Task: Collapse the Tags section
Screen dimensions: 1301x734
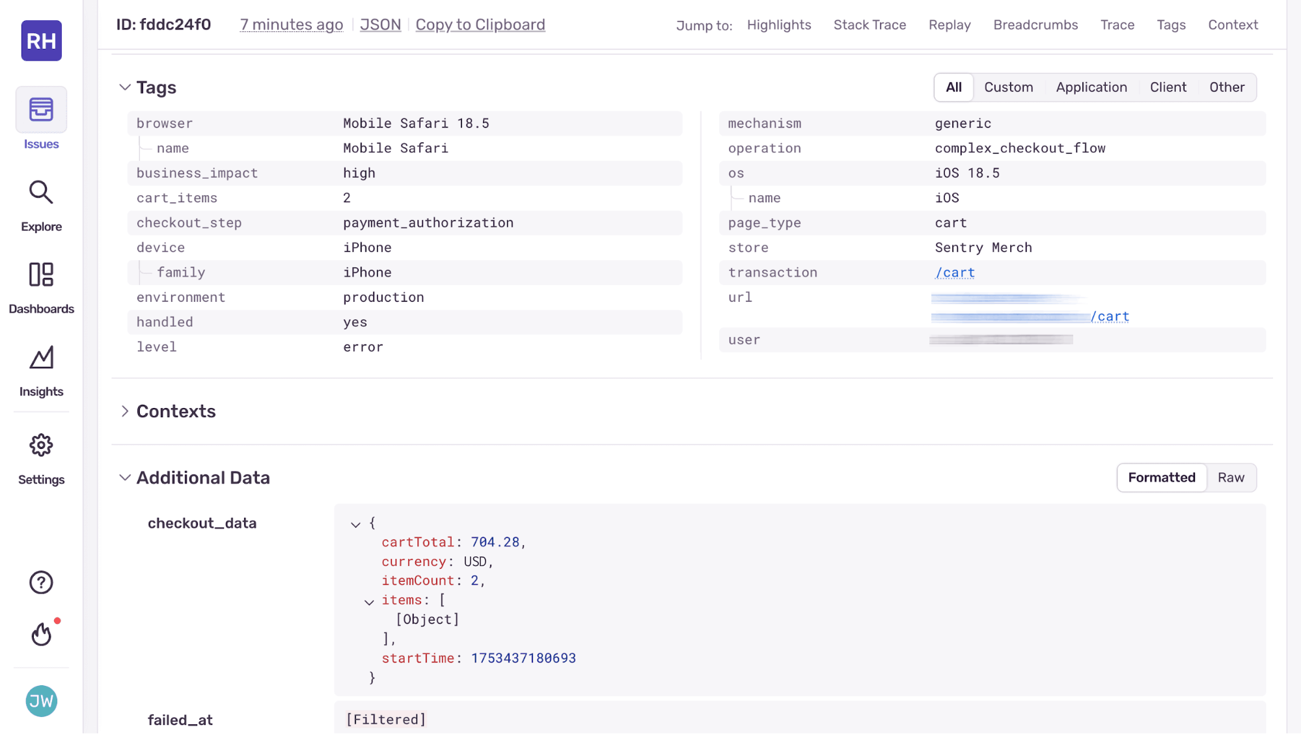Action: tap(125, 87)
